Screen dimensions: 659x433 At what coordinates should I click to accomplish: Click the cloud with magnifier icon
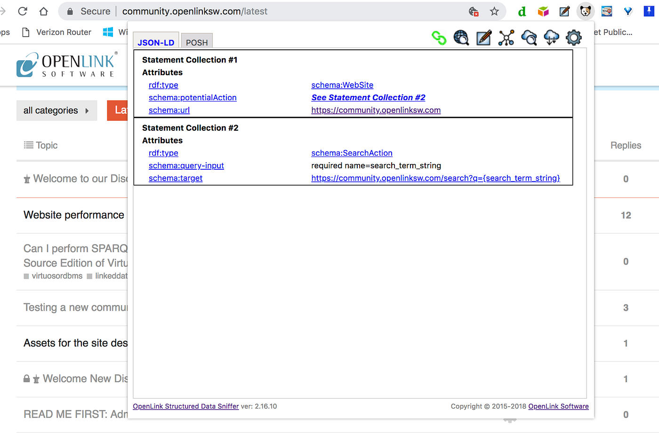coord(529,38)
